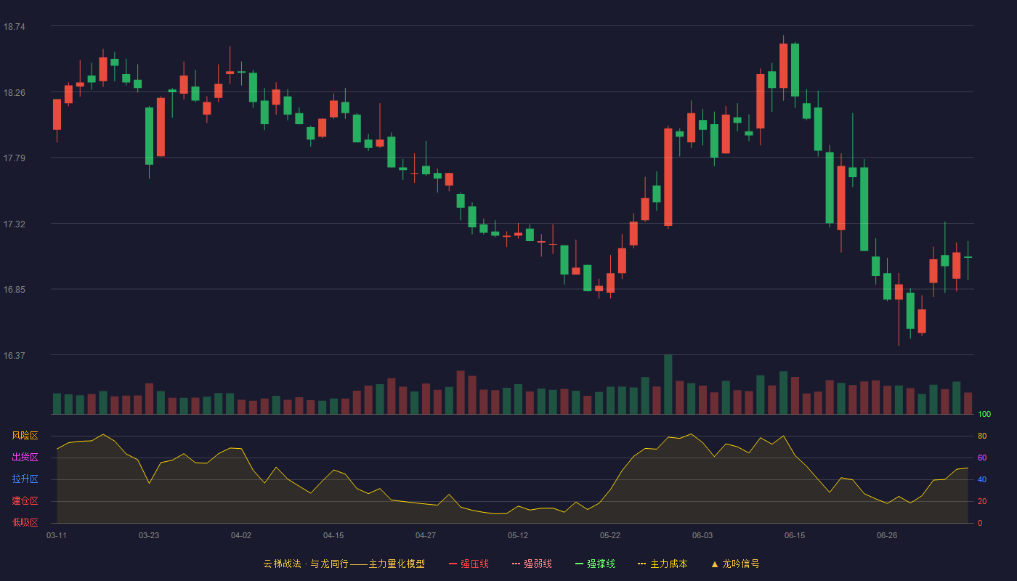Click the 04-02 date marker
This screenshot has width=1017, height=581.
241,535
